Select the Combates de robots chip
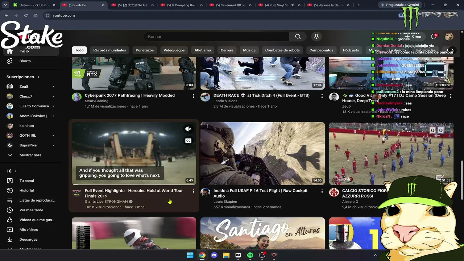This screenshot has width=464, height=261. 282,50
